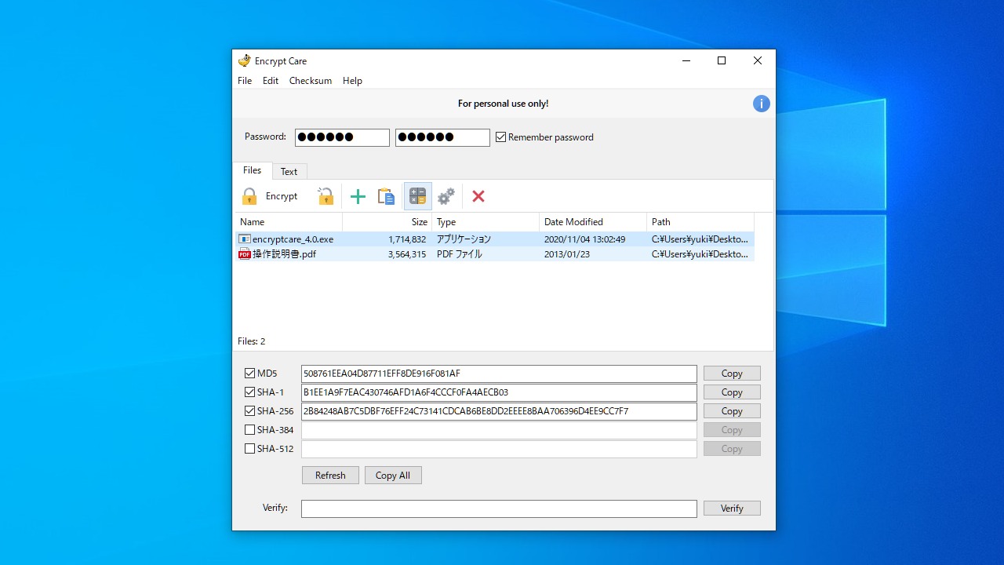Uncheck the SHA-256 checkbox
Screen dimensions: 1004x565
tap(249, 411)
